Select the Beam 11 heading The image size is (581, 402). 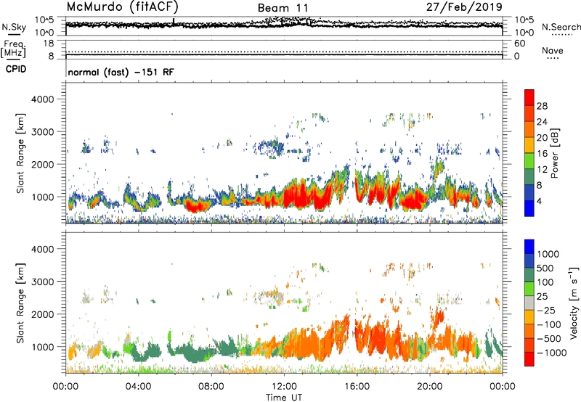(x=283, y=8)
